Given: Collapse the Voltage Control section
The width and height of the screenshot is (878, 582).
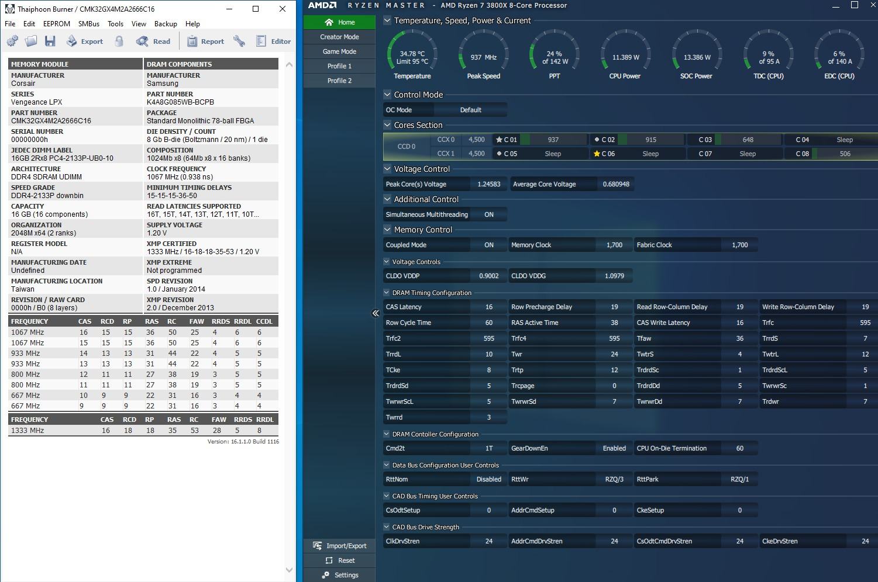Looking at the screenshot, I should point(387,169).
